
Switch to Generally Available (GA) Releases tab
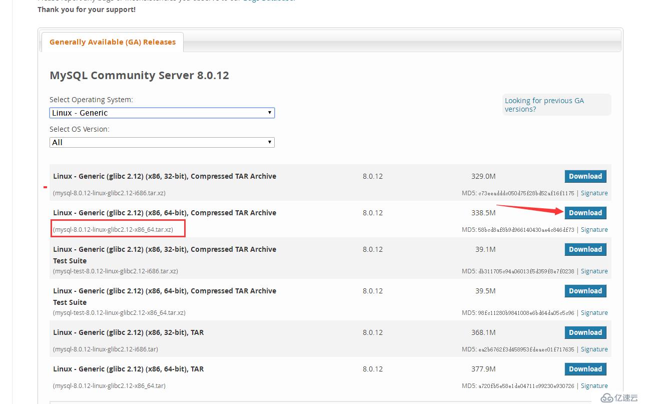pyautogui.click(x=113, y=42)
